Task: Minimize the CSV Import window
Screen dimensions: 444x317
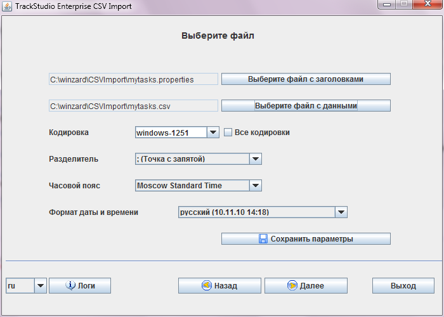Action: click(386, 5)
